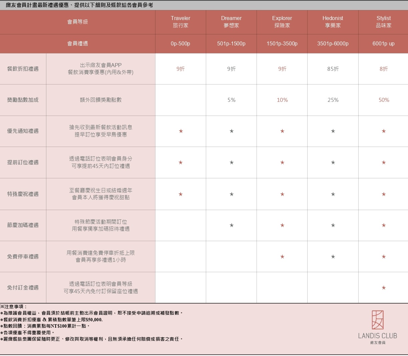The width and height of the screenshot is (408, 356).
Task: Click the 25% bonus for Hedonist
Action: 333,100
